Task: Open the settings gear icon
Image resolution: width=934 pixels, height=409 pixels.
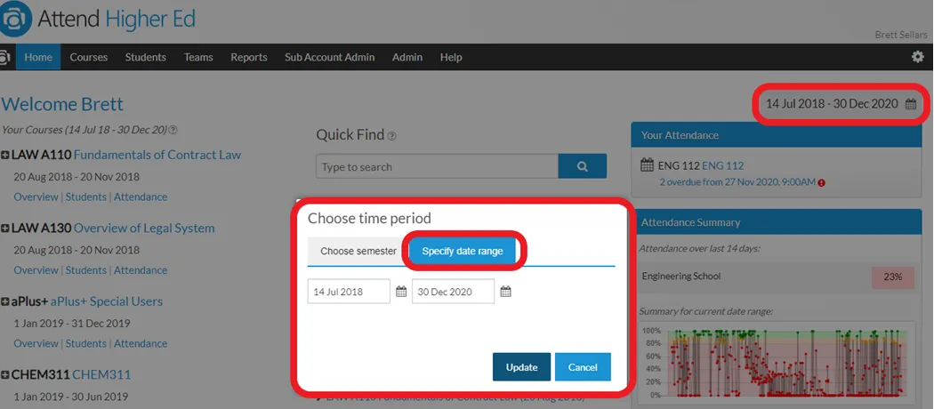Action: pyautogui.click(x=918, y=57)
